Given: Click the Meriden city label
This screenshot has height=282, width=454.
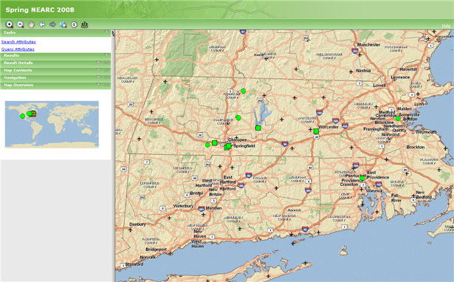Looking at the screenshot, I should pyautogui.click(x=213, y=208).
